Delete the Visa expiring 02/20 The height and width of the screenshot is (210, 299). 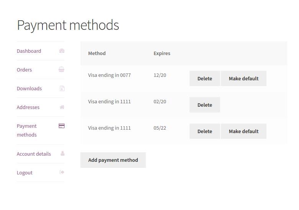tap(204, 105)
